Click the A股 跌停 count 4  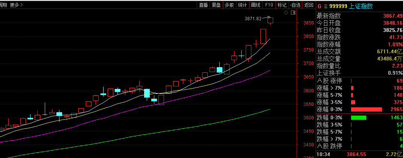[401, 146]
